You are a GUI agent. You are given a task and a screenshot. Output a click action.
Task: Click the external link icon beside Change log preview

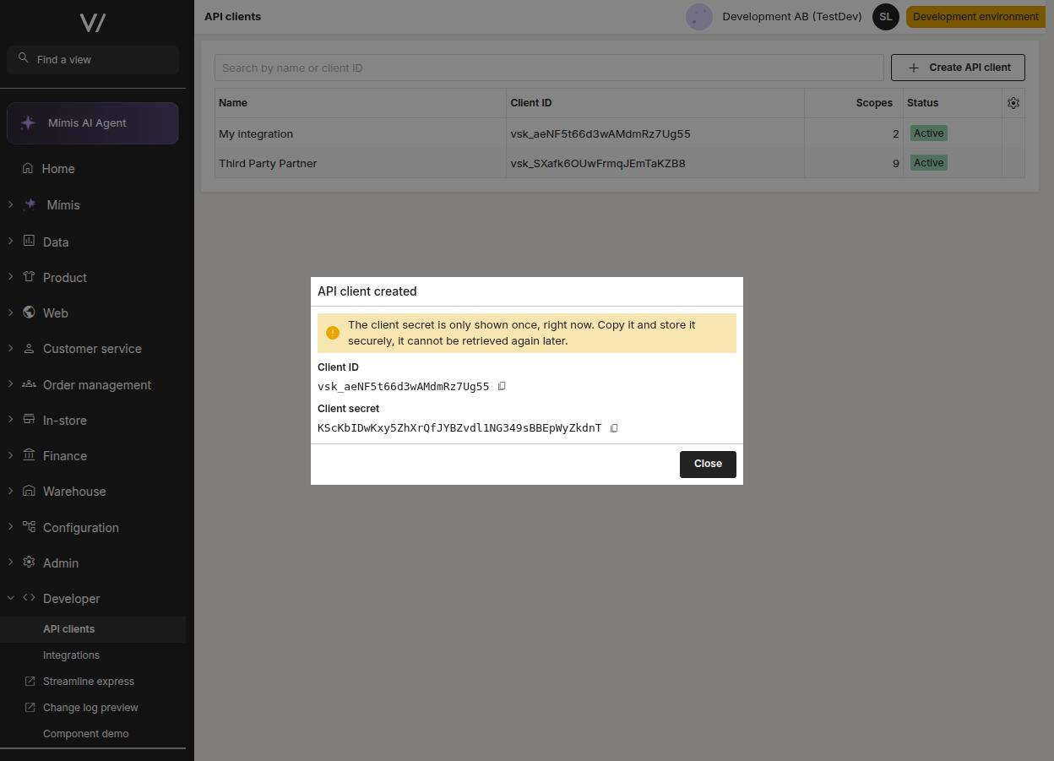pyautogui.click(x=30, y=708)
